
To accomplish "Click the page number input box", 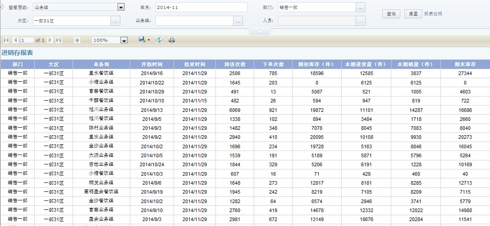I will [x=27, y=40].
